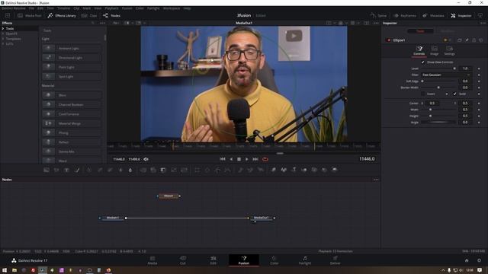This screenshot has height=274, width=488.
Task: Switch to the Modifiers tab in the Inspector
Action: coord(448,31)
